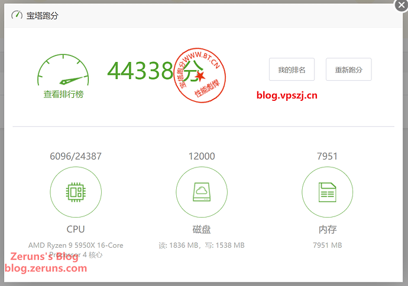The width and height of the screenshot is (408, 286).
Task: Click the blog.zeruns.com watermark link
Action: [x=46, y=268]
